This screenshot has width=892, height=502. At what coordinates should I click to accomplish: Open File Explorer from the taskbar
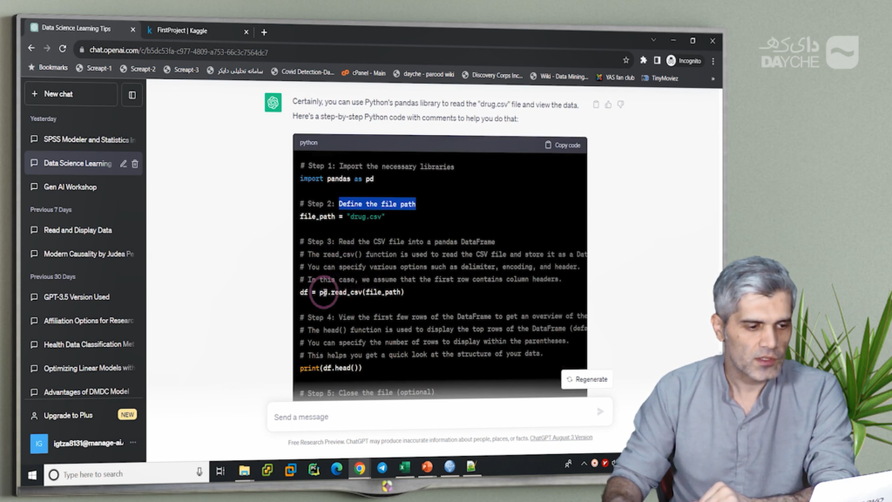click(244, 470)
